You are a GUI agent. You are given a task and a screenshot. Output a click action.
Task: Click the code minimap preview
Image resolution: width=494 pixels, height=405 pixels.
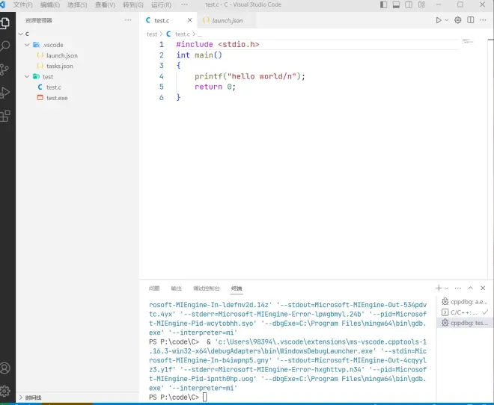469,41
